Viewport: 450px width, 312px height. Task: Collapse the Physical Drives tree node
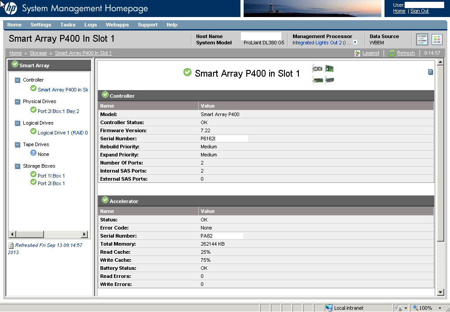17,102
